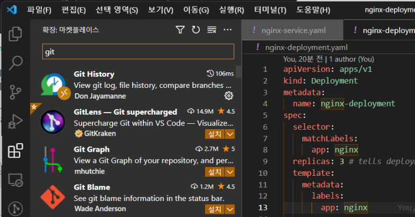Open the extensions panel more actions menu
This screenshot has height=217, width=415.
point(228,30)
